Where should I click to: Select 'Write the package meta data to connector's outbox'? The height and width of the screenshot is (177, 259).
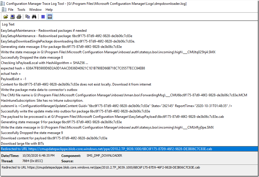[129, 90]
